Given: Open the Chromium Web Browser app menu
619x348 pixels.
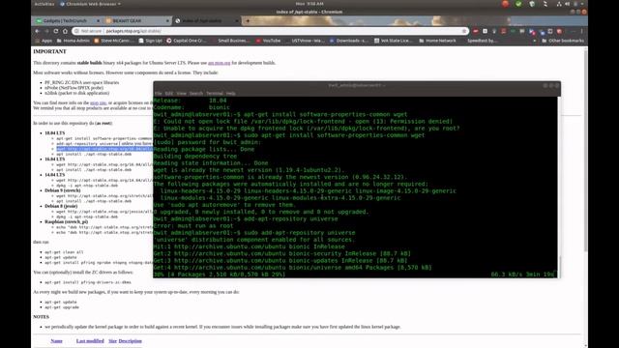Looking at the screenshot, I should tap(91, 4).
